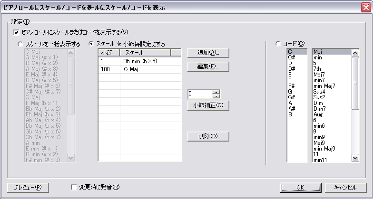Select the C Maj scale table row
This screenshot has width=373, height=199.
coord(140,69)
